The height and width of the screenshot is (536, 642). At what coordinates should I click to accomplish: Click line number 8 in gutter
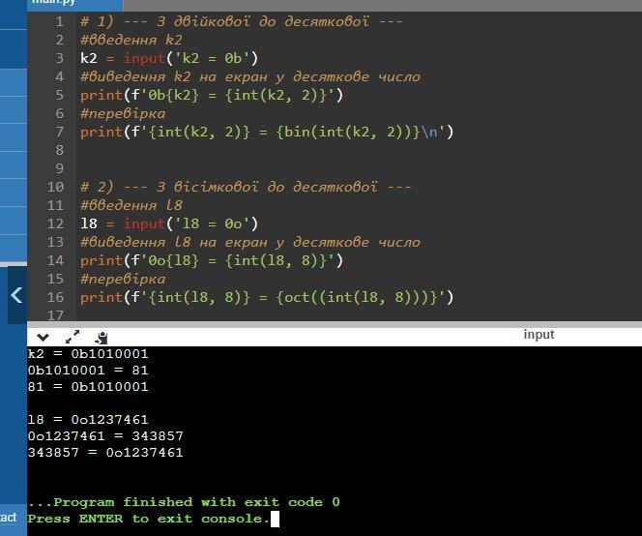[x=59, y=150]
